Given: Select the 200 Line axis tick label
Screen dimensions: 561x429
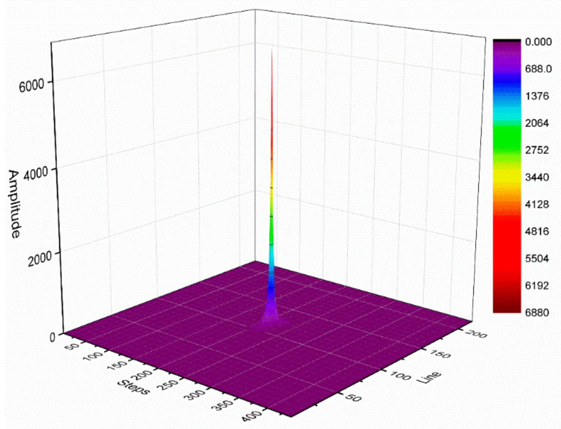Looking at the screenshot, I should [476, 333].
